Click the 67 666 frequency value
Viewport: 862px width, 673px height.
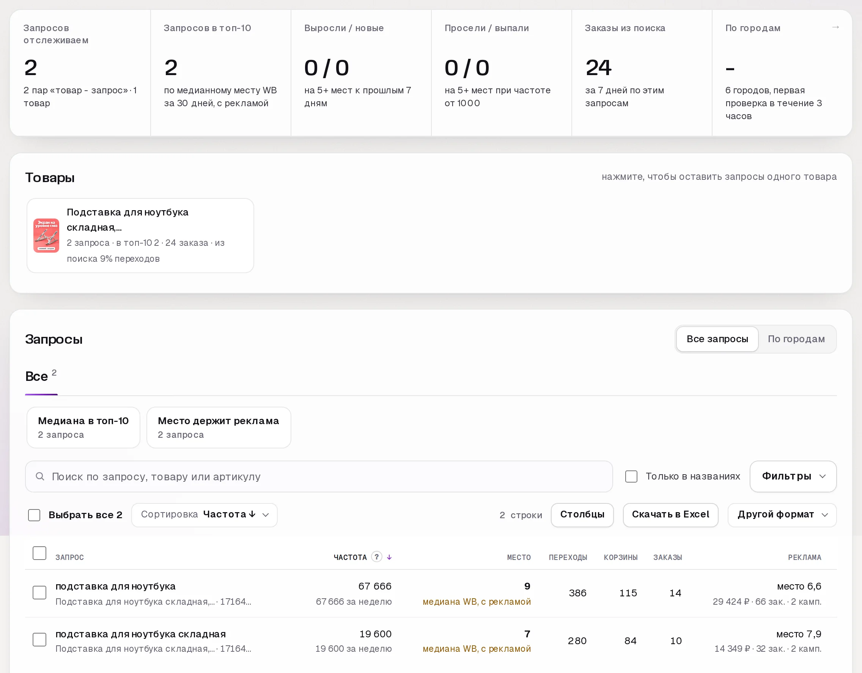point(374,586)
